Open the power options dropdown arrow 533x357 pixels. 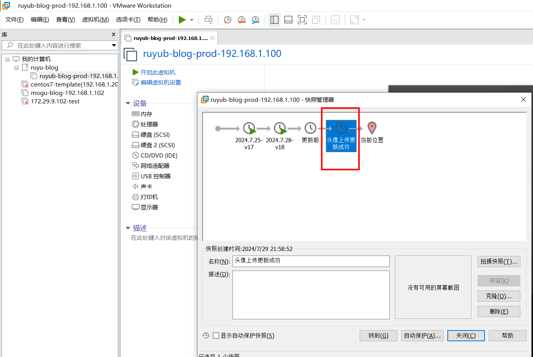coord(192,20)
